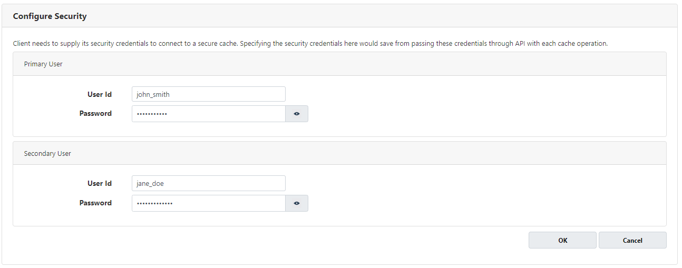Image resolution: width=682 pixels, height=268 pixels.
Task: Toggle password visibility beside john_smith's password
Action: pyautogui.click(x=297, y=114)
